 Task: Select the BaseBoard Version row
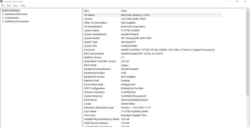click(152, 77)
